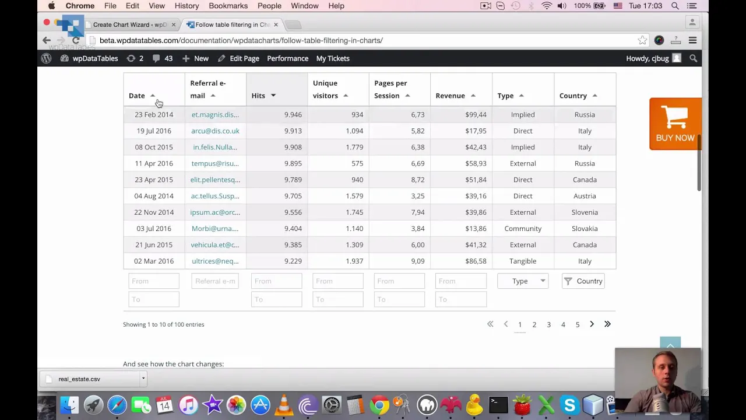Viewport: 746px width, 420px height.
Task: Open Spotlight search in the menu bar
Action: tap(675, 6)
